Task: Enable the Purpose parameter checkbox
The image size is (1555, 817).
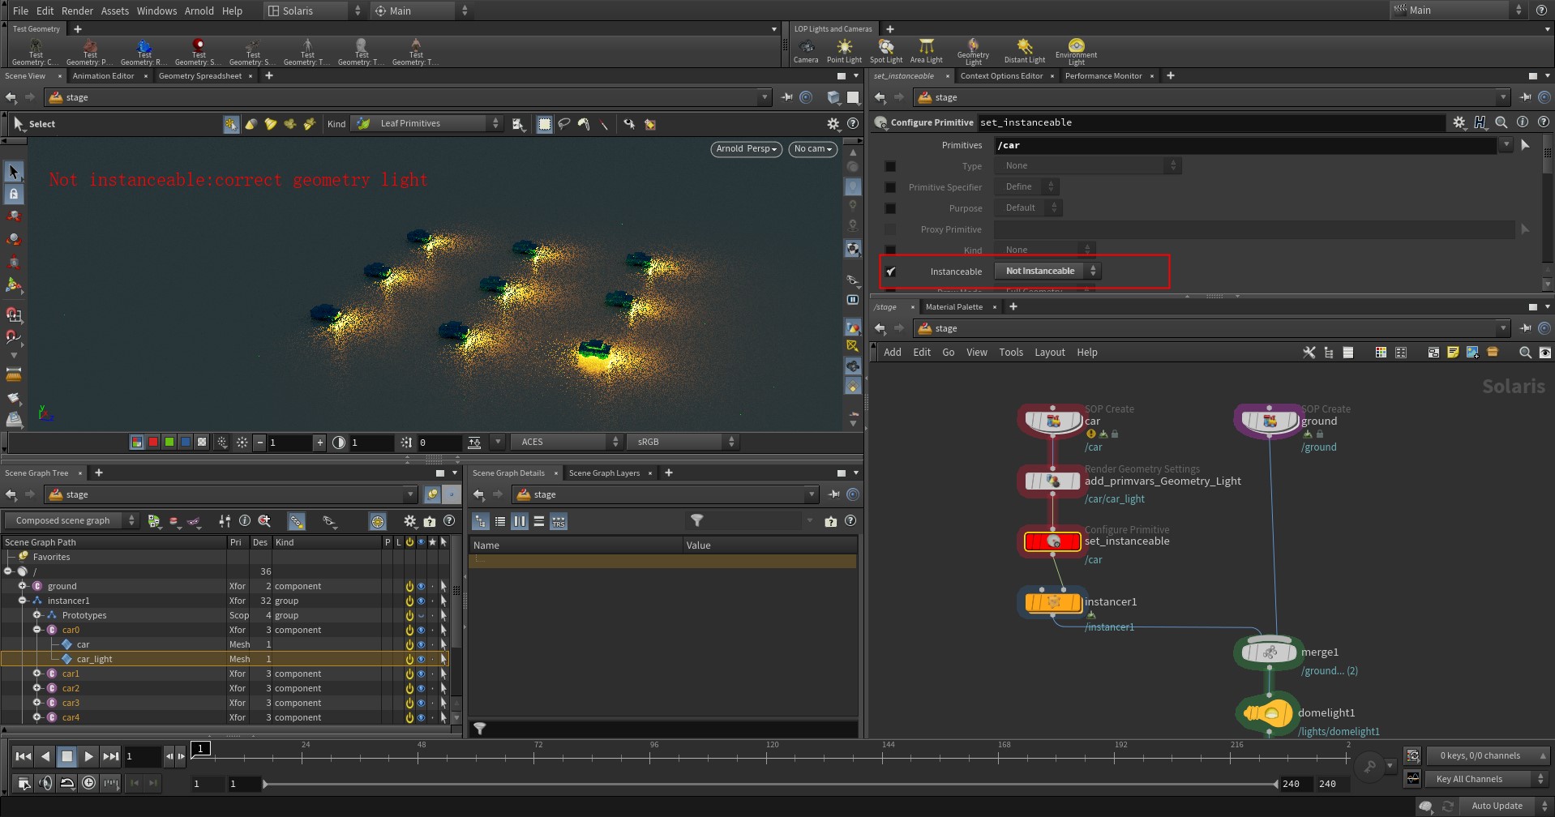Action: 890,208
